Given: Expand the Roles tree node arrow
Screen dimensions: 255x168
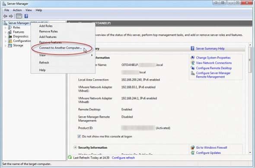Looking at the screenshot, I should (6, 28).
